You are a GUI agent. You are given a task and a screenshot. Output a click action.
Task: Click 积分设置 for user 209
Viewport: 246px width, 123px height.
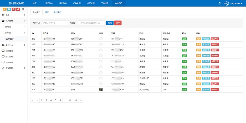pyautogui.click(x=206, y=78)
